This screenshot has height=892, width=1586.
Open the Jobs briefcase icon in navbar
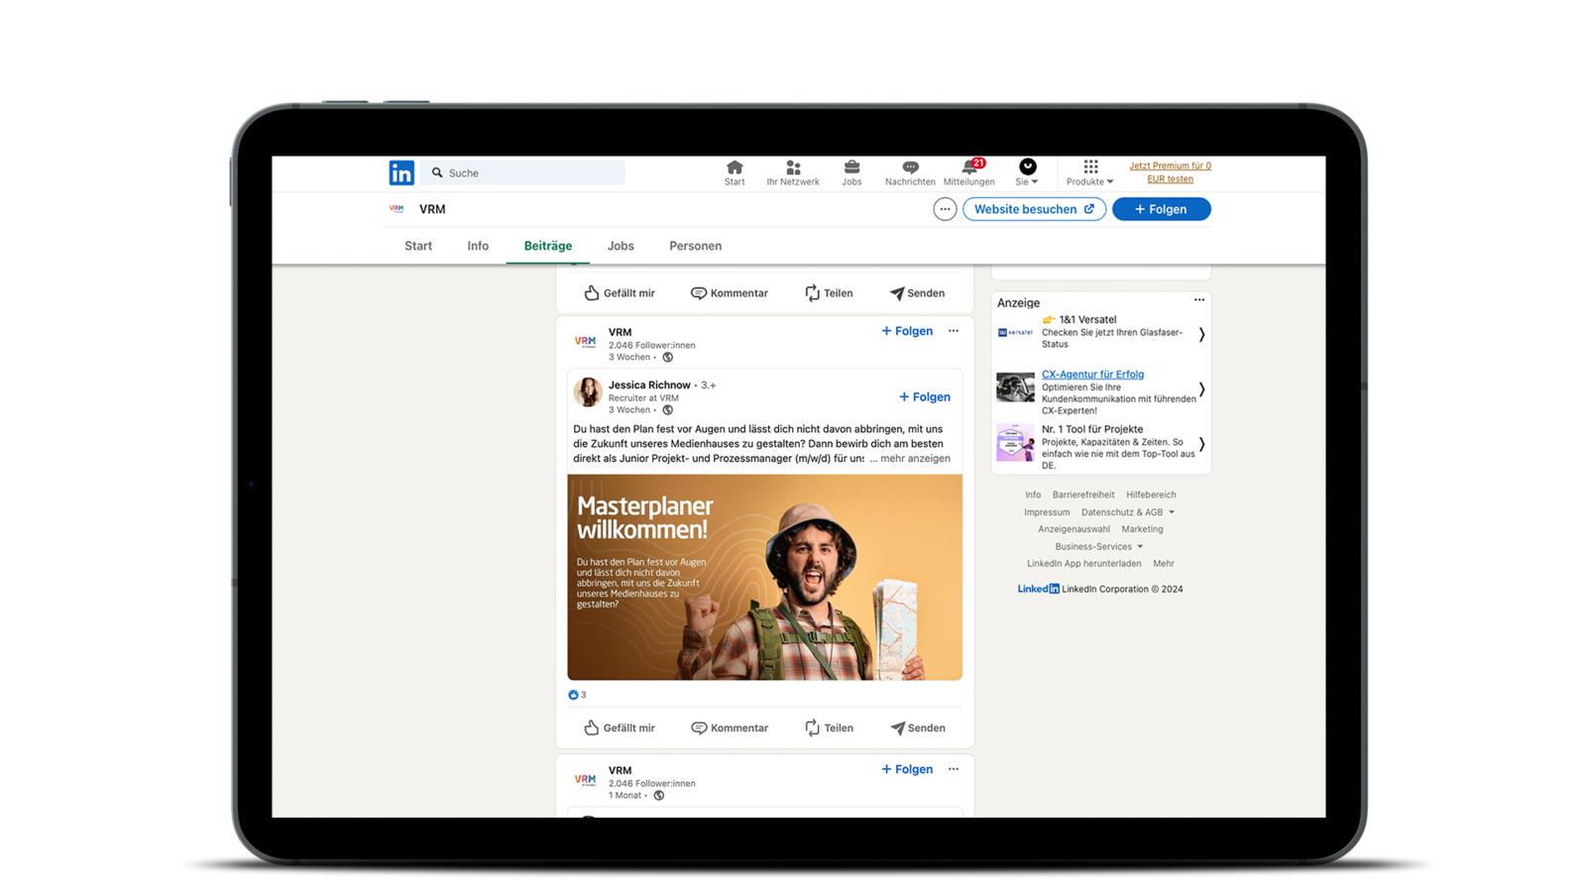[x=851, y=172]
